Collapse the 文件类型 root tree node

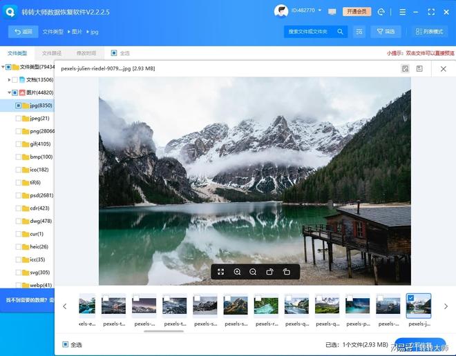(x=3, y=67)
